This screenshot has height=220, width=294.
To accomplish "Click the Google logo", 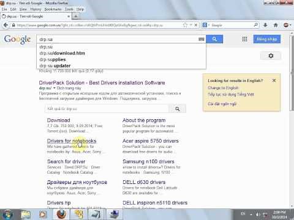I will 17,39.
